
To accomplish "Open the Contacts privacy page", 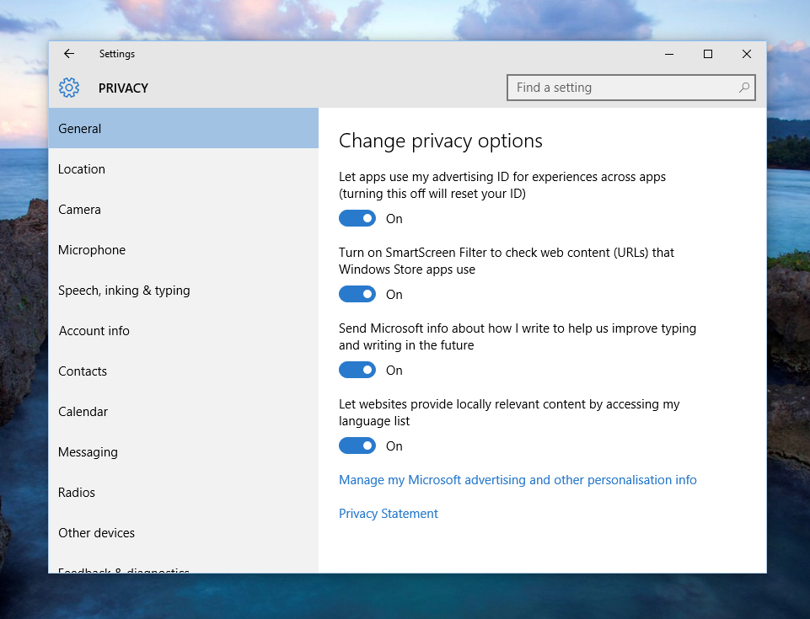I will tap(82, 371).
